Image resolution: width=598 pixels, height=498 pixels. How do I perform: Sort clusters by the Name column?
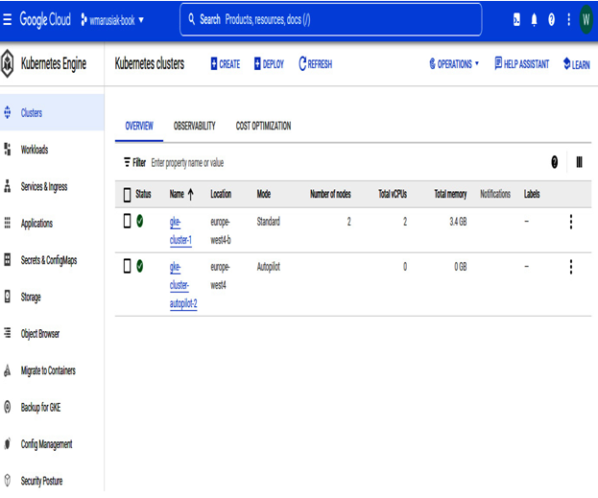tap(181, 194)
